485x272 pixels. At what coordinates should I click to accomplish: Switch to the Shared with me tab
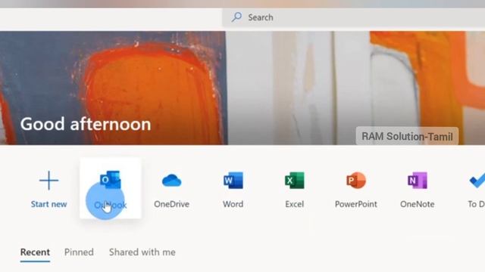click(142, 252)
